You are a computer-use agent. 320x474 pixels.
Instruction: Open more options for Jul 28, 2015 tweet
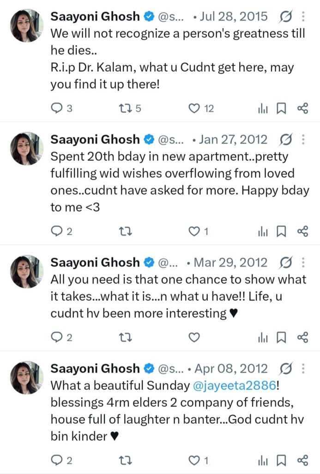(303, 17)
